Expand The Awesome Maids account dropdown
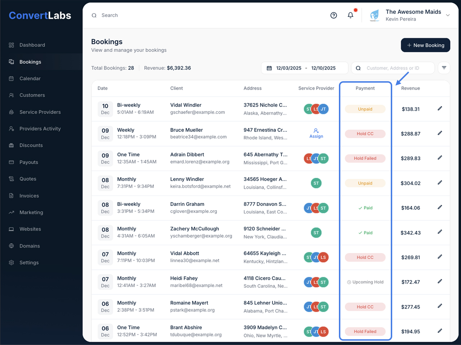 click(448, 15)
